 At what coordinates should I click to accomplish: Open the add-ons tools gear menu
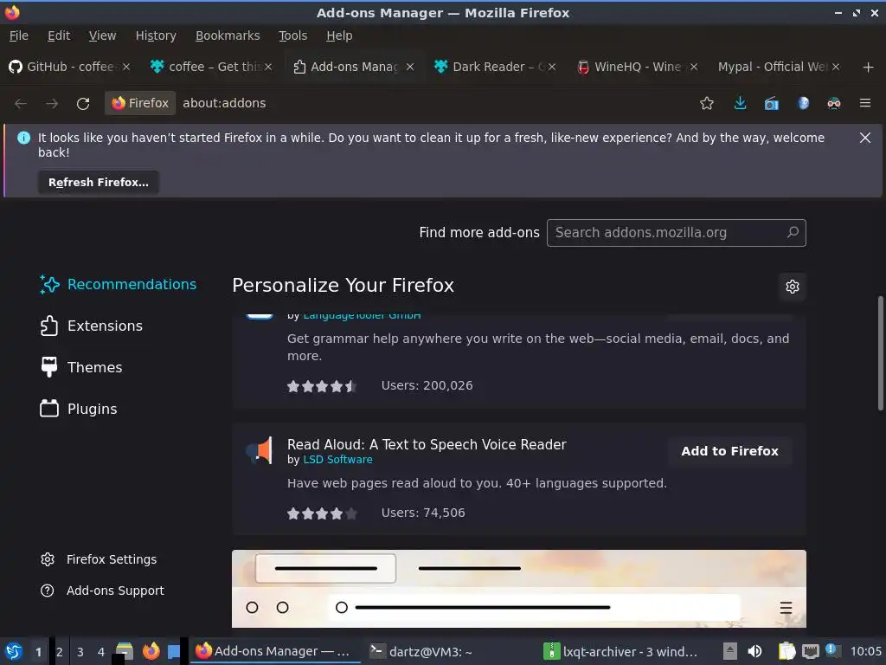coord(793,287)
